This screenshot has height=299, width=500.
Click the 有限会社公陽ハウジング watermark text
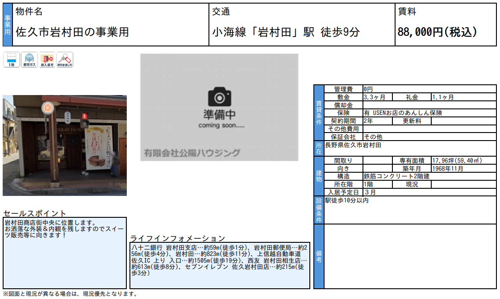[x=192, y=153]
